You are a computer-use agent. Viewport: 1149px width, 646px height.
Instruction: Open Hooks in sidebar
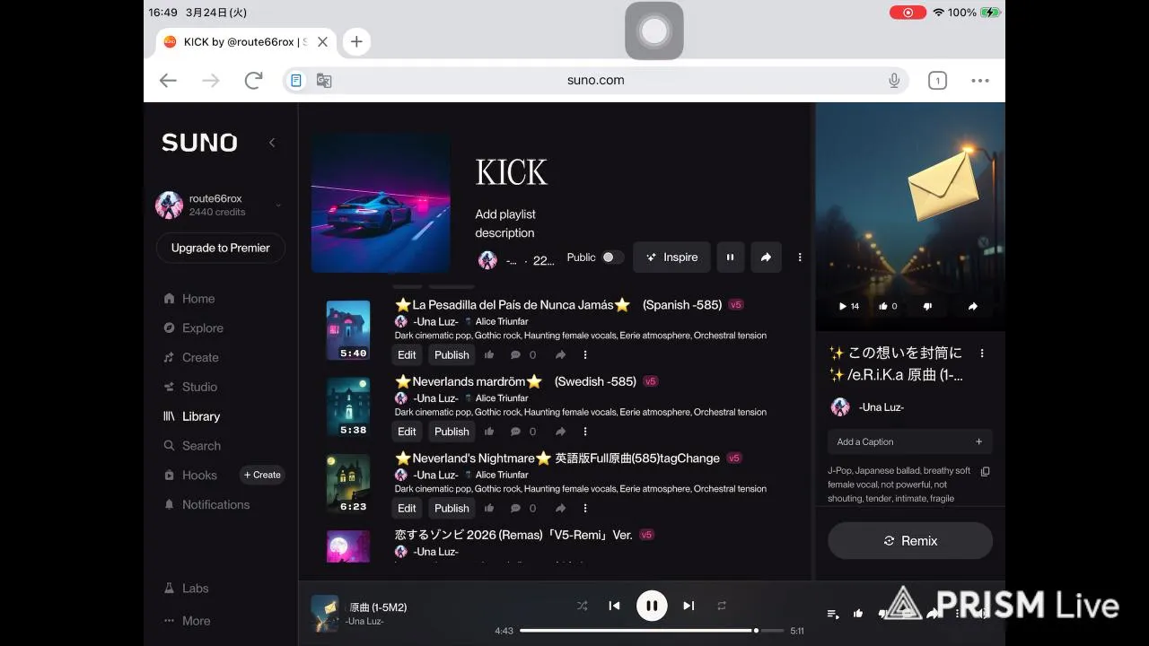(x=190, y=476)
